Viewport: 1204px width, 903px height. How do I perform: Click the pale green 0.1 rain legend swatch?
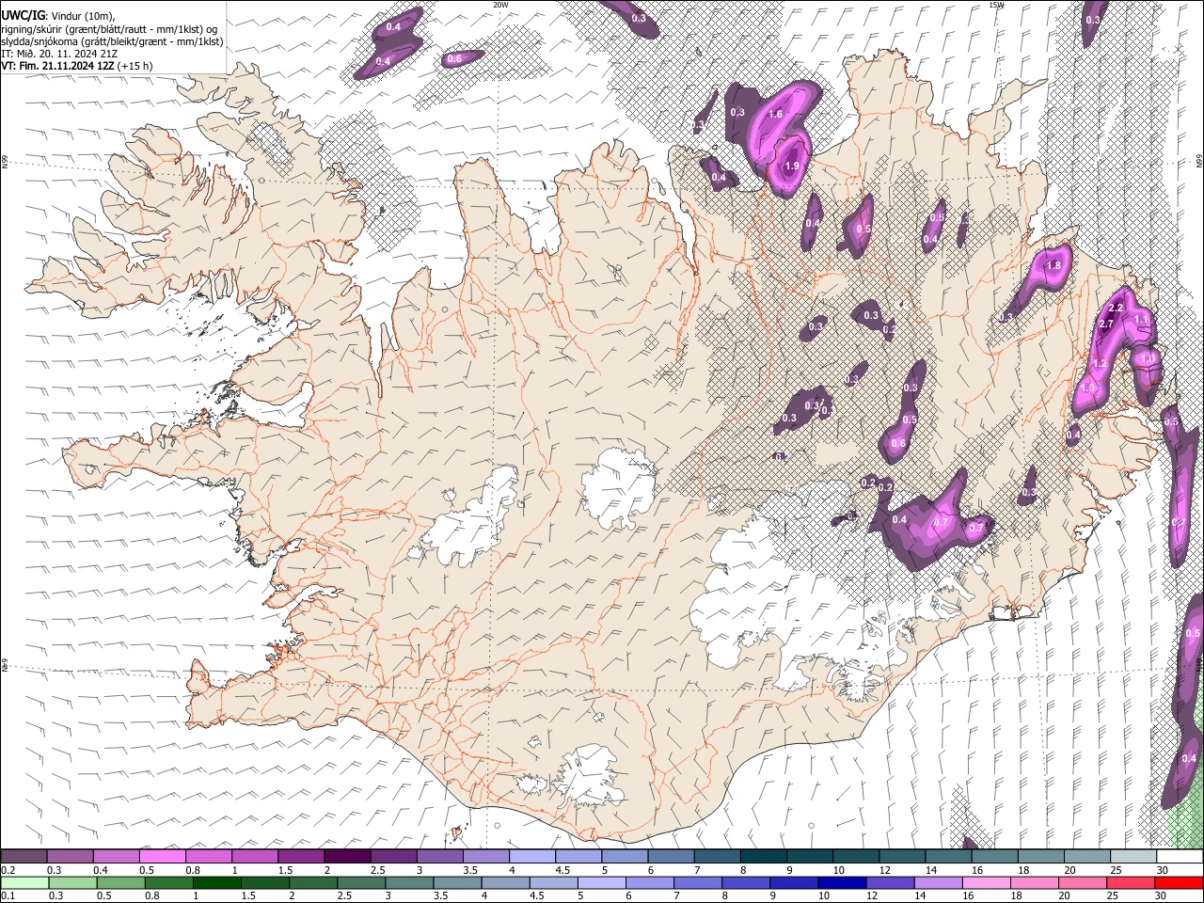[25, 882]
